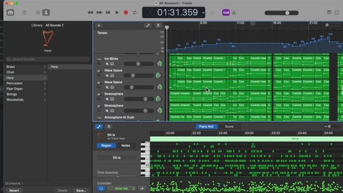The height and width of the screenshot is (193, 343).
Task: Open the Note Pad
Action: point(329,12)
